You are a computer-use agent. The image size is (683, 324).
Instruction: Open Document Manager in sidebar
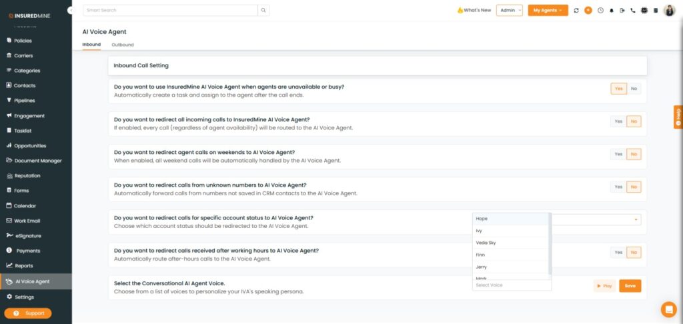[37, 161]
